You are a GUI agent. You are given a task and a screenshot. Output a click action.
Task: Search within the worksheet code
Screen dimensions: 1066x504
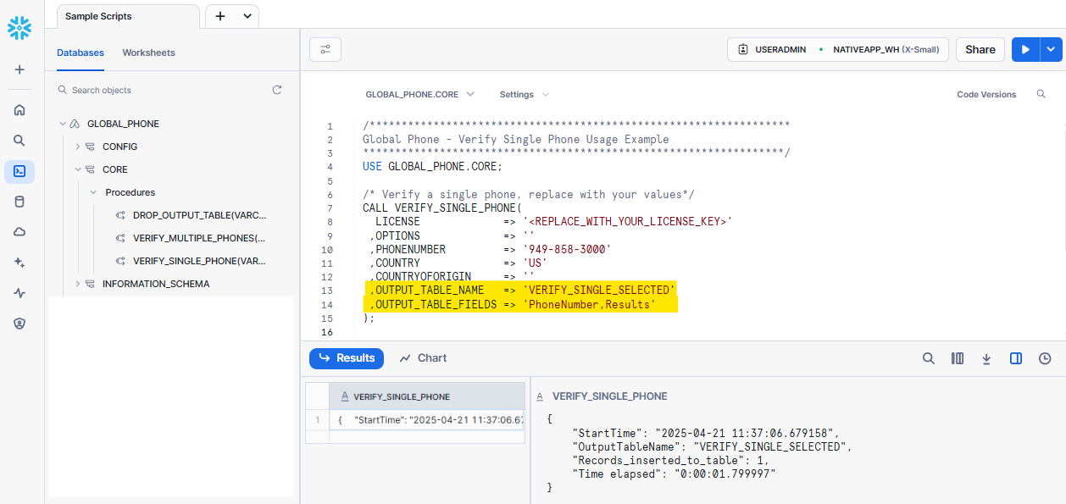(x=1041, y=94)
